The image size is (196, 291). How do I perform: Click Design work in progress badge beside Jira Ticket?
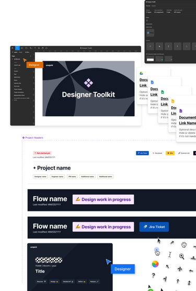103,227
